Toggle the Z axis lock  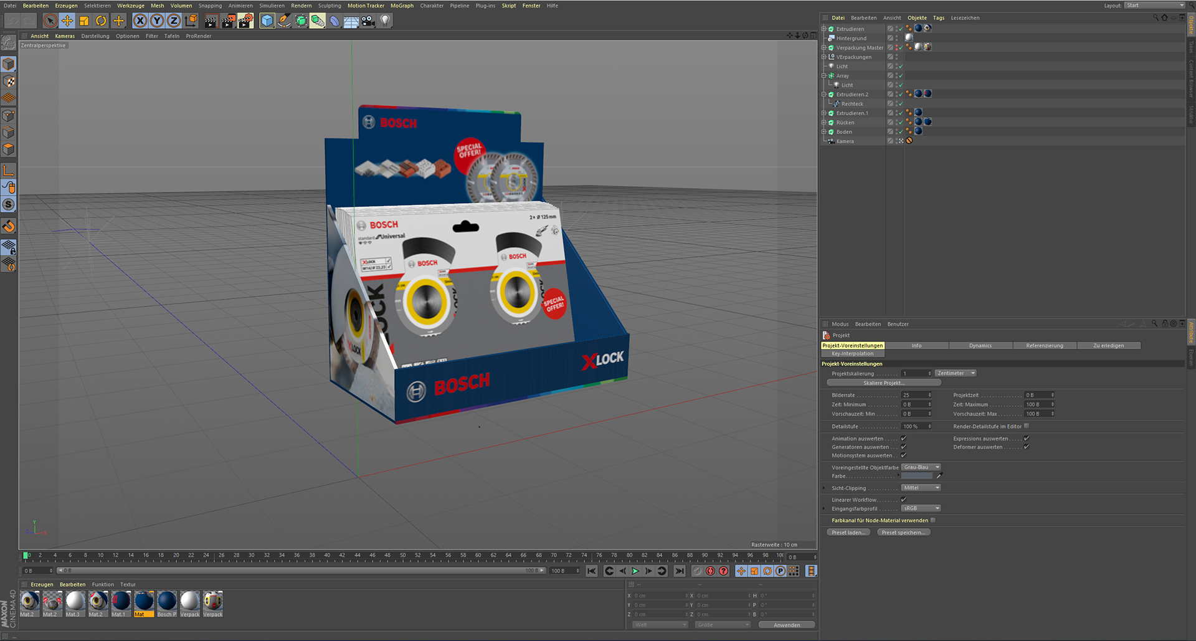click(174, 21)
